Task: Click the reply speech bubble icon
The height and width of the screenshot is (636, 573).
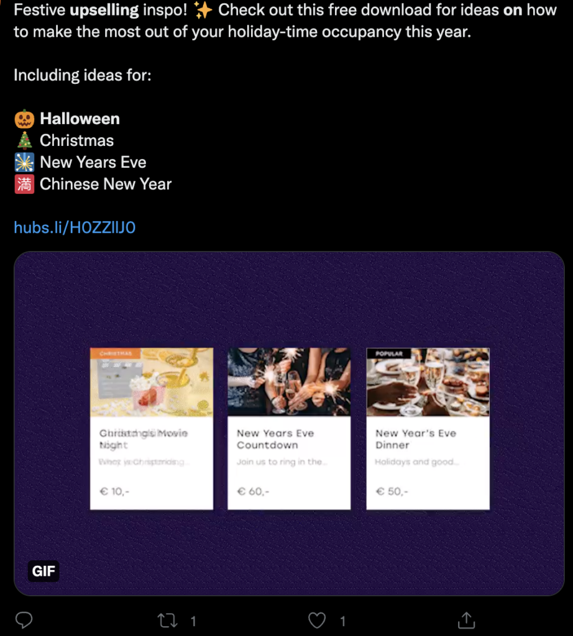Action: pos(24,620)
